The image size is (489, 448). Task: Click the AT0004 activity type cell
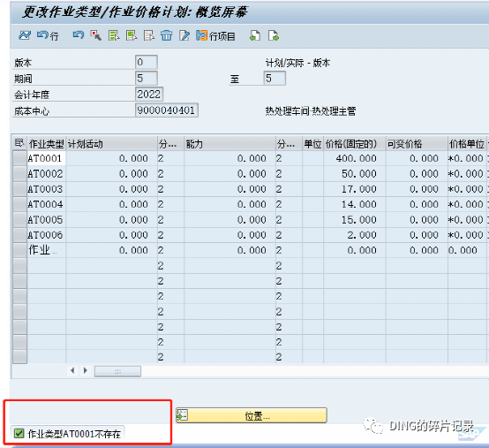coord(47,204)
